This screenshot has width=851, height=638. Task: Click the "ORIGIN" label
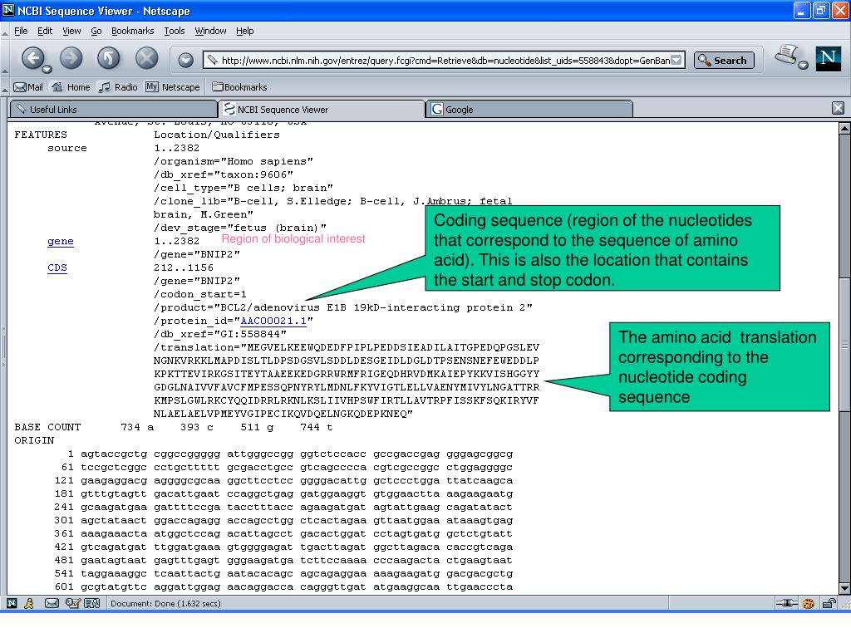34,440
